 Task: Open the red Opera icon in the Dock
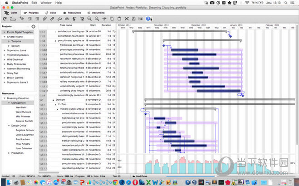point(135,182)
